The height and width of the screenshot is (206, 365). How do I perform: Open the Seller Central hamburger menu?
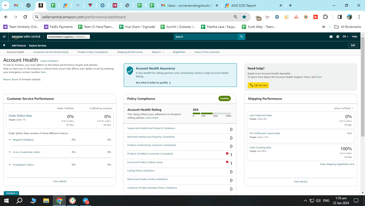4,37
